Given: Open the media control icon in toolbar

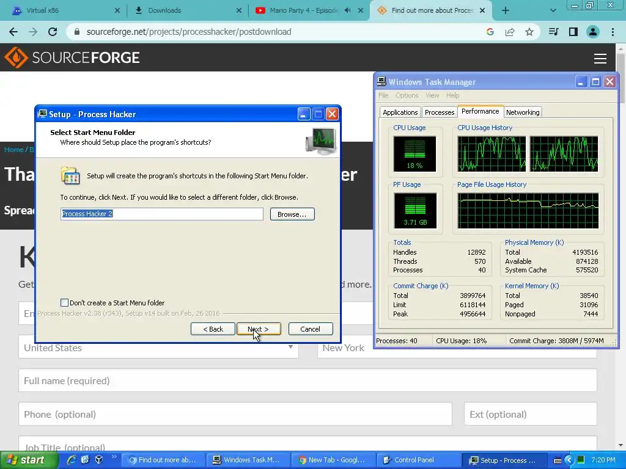Looking at the screenshot, I should (x=553, y=32).
